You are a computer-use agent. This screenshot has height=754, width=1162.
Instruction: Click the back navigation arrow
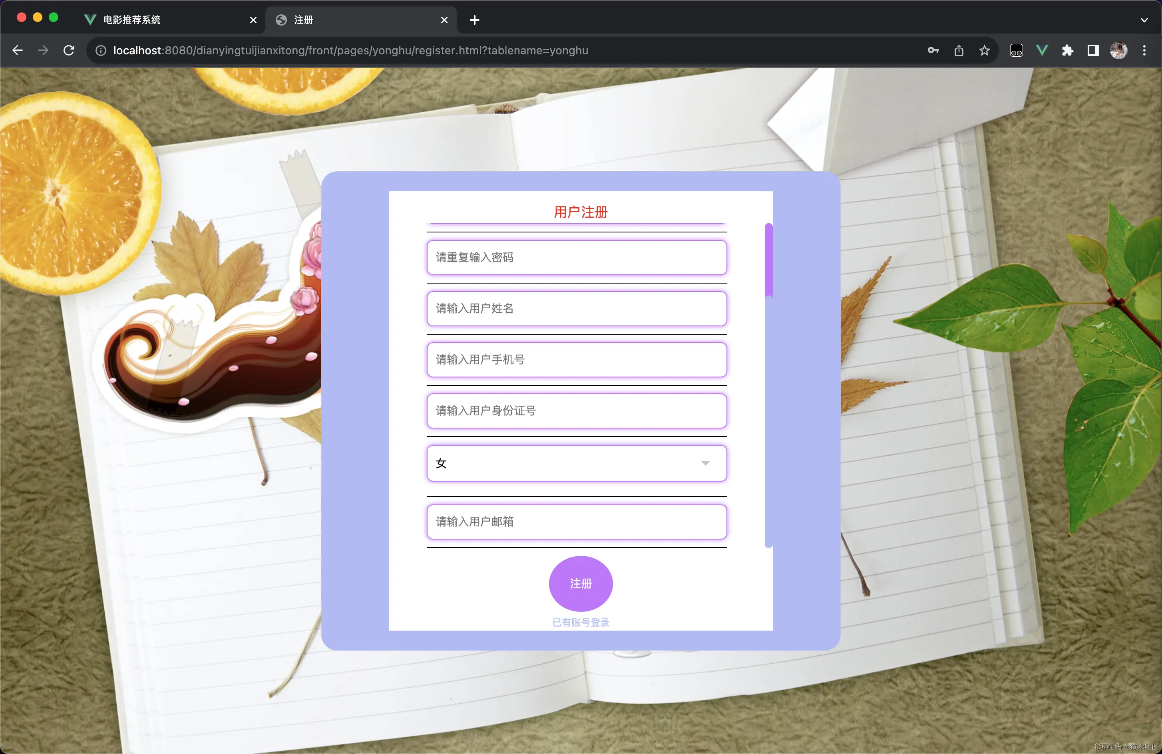click(x=18, y=50)
